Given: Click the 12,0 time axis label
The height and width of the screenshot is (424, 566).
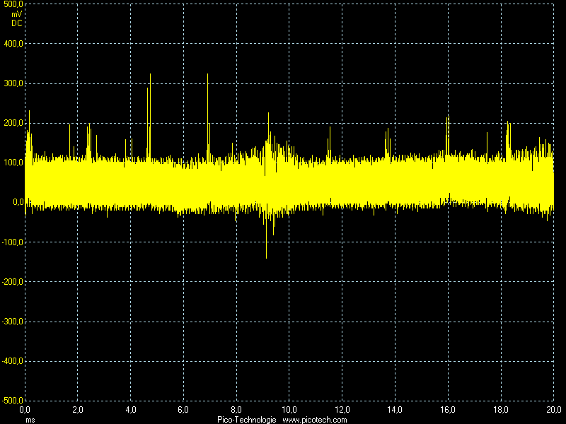Looking at the screenshot, I should pos(342,410).
